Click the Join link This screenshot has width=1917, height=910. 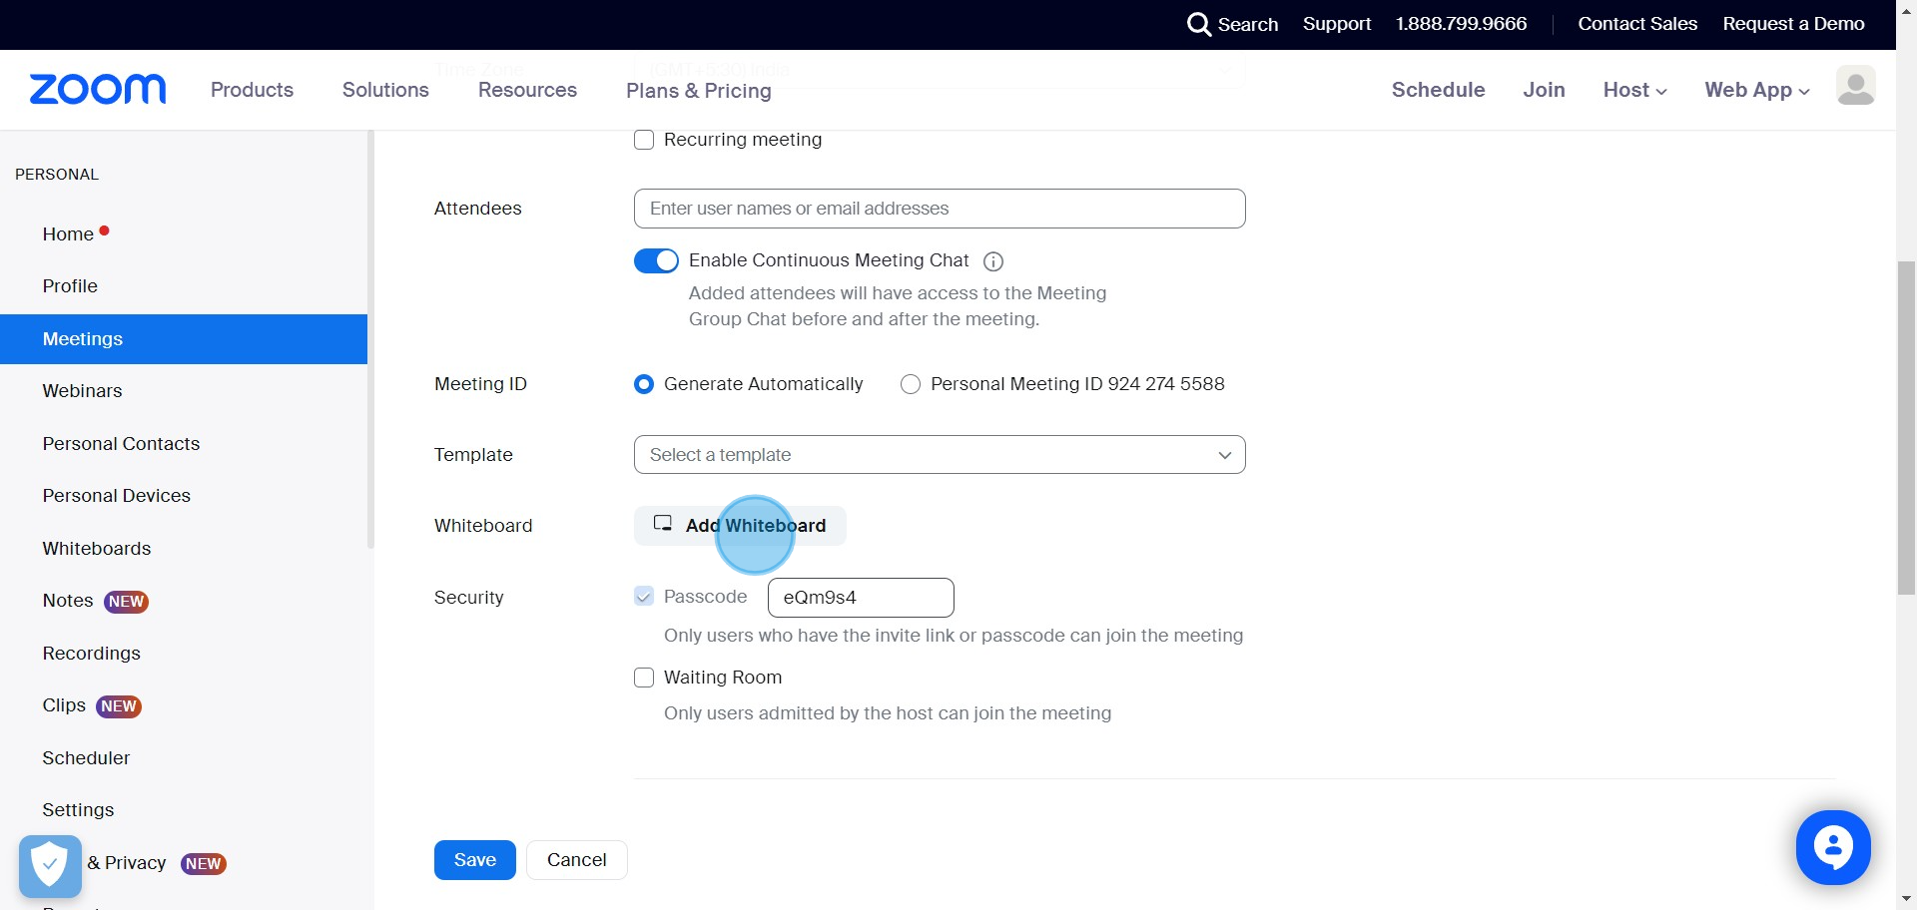point(1544,90)
